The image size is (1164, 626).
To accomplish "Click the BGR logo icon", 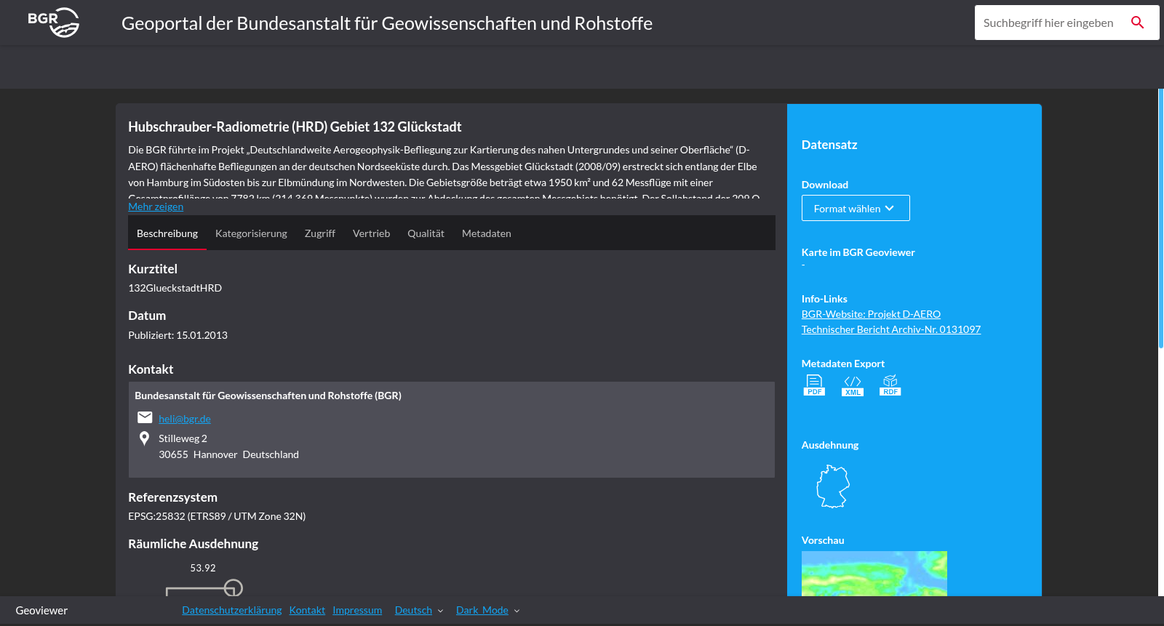I will 54,23.
